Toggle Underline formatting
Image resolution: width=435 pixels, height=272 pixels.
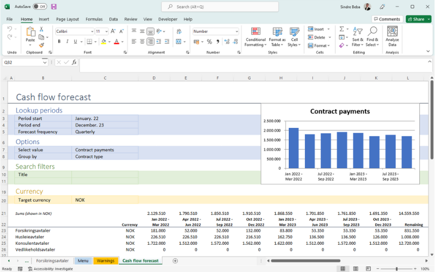[x=75, y=41]
